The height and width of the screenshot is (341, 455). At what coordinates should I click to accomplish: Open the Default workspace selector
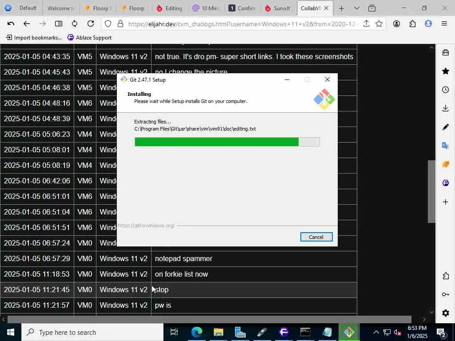coord(20,8)
